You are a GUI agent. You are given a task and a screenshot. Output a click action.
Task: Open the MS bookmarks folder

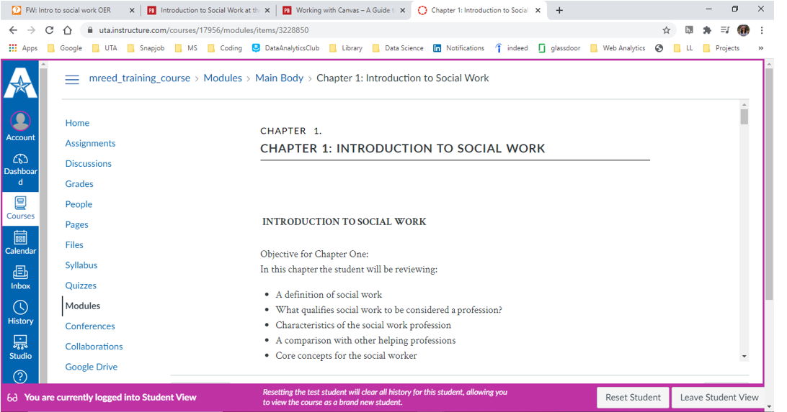tap(186, 48)
